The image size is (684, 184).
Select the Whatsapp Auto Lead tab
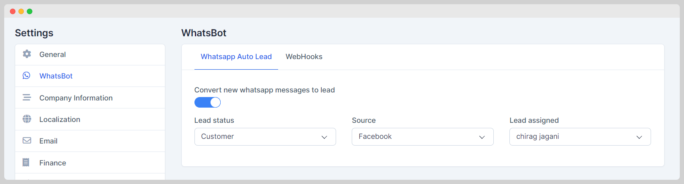(236, 57)
